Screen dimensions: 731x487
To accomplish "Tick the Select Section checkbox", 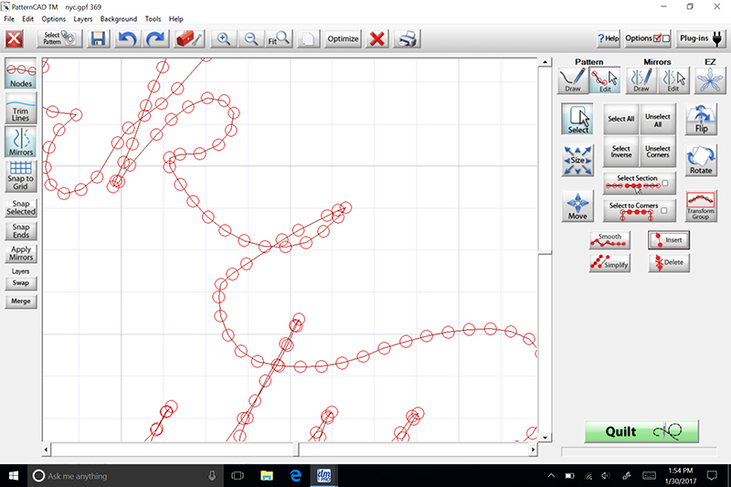I will [665, 184].
